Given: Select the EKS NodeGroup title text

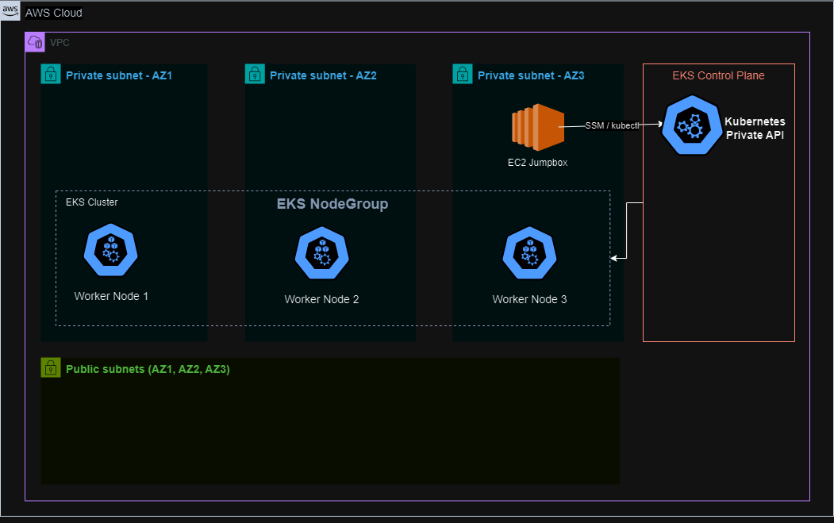Looking at the screenshot, I should point(332,204).
